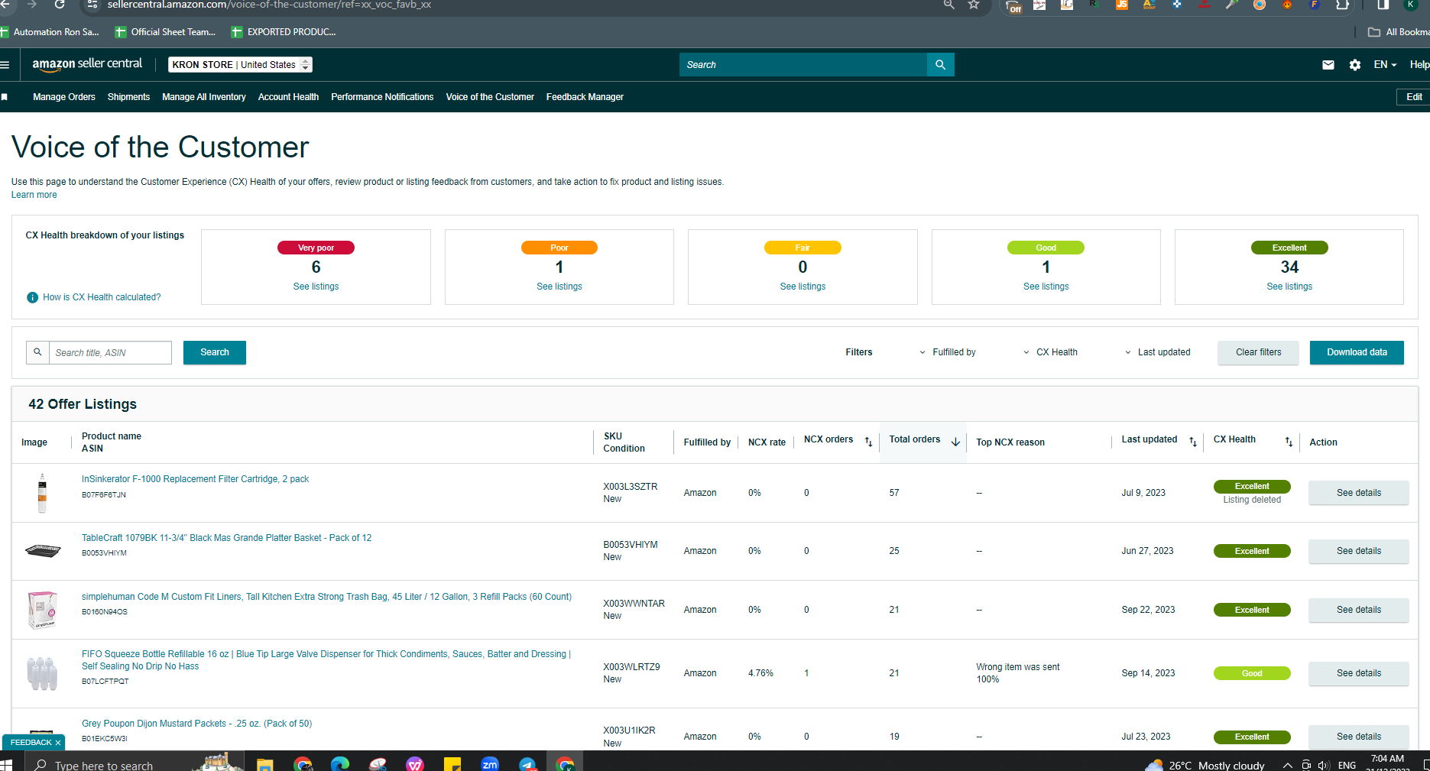Sort by NCX orders column arrows
1430x771 pixels.
pos(868,442)
